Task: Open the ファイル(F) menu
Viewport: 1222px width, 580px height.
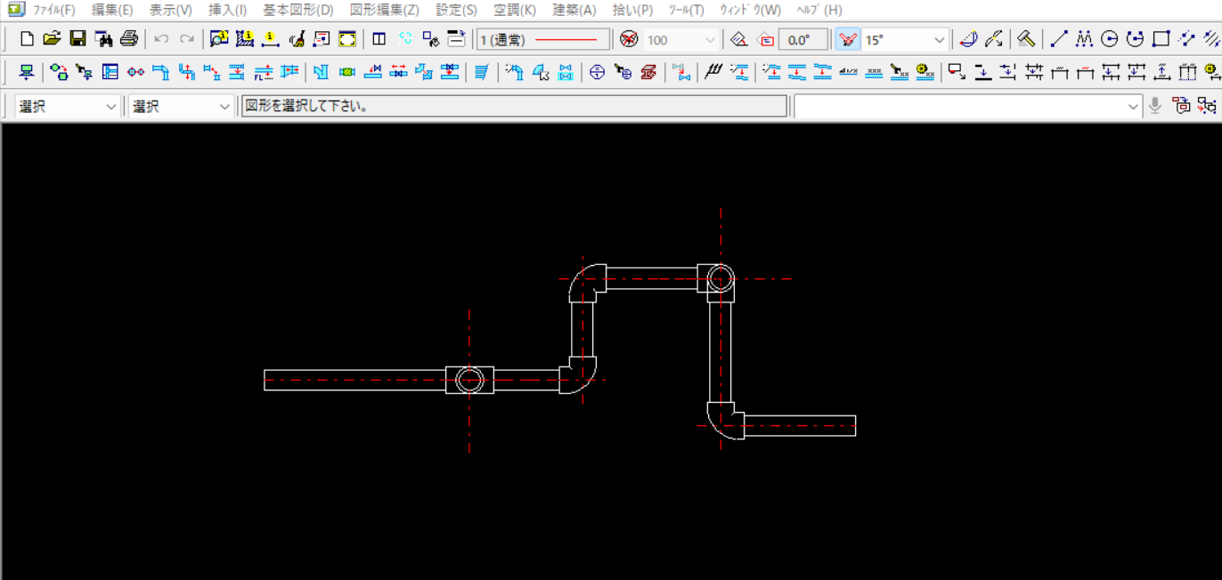Action: point(54,10)
